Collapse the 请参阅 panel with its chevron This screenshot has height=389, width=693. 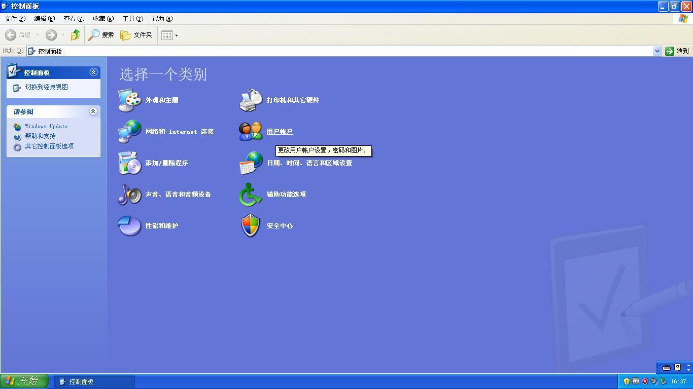tap(93, 111)
